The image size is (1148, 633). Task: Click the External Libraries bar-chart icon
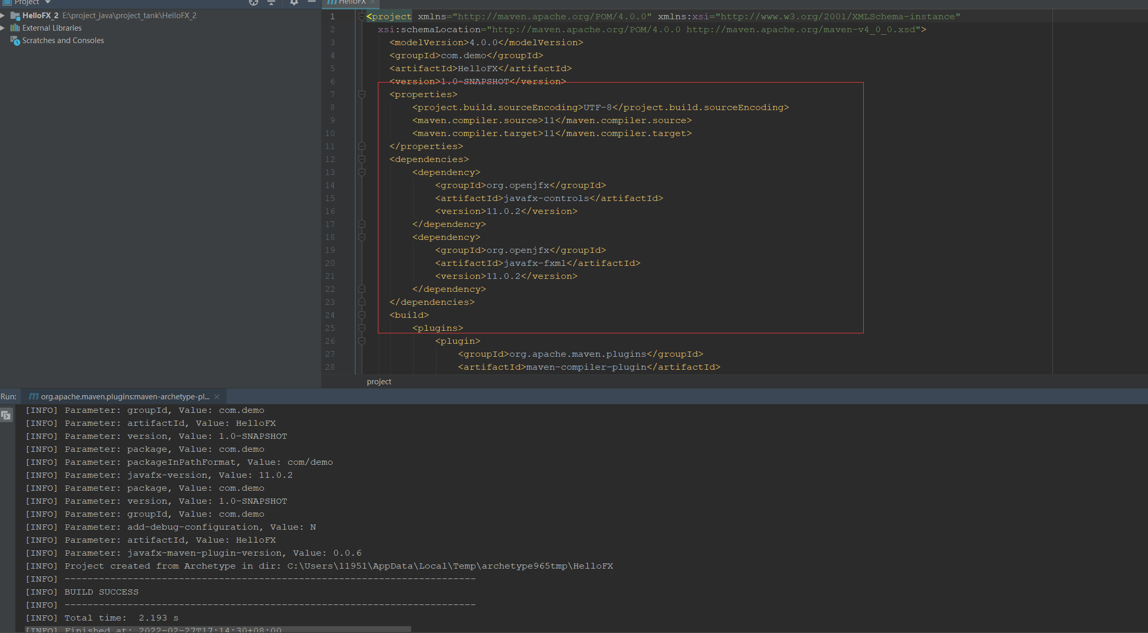click(x=15, y=28)
